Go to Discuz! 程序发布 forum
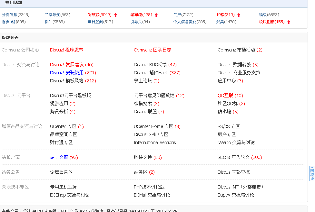Screen dimensions: 315x212 (66, 50)
